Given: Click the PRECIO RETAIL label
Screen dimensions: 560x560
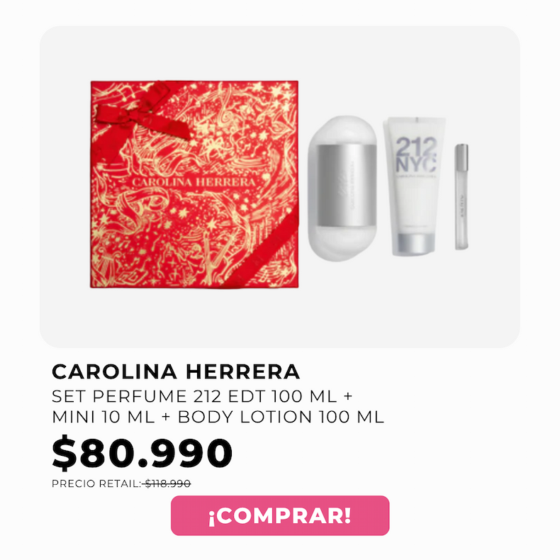Looking at the screenshot, I should pyautogui.click(x=96, y=483).
